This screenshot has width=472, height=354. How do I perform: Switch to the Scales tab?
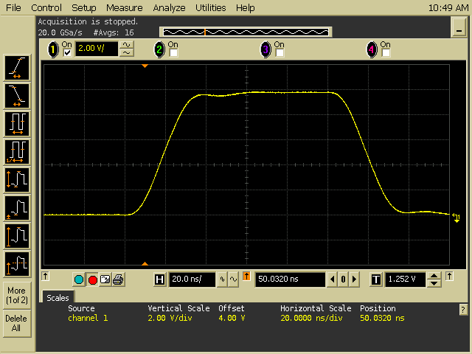click(58, 297)
